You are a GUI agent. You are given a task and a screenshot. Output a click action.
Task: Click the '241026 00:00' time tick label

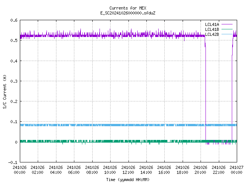(x=19, y=170)
